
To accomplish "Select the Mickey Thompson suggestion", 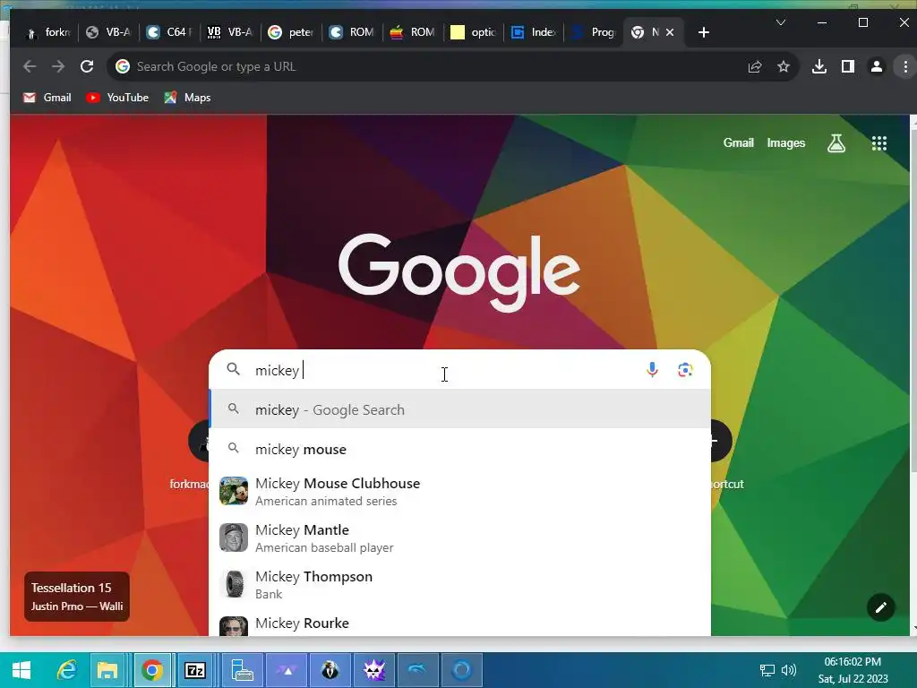I will coord(460,584).
